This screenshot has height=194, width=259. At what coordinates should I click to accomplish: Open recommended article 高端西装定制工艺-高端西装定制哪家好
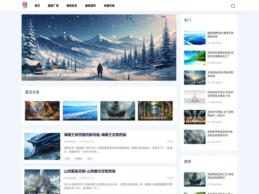tap(221, 176)
